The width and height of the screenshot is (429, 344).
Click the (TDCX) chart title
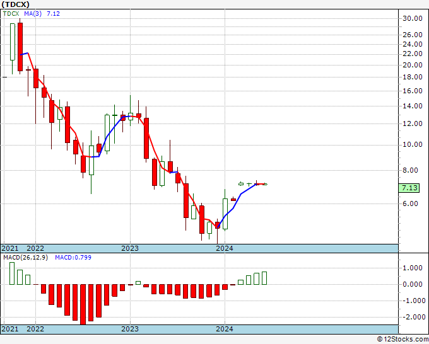[15, 4]
